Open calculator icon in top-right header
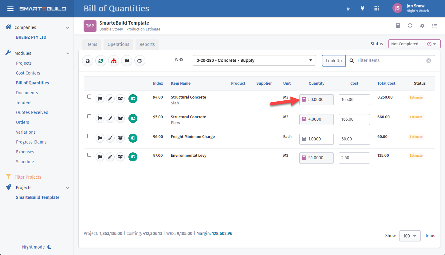Screen dimensions: 445x255 point(398,26)
